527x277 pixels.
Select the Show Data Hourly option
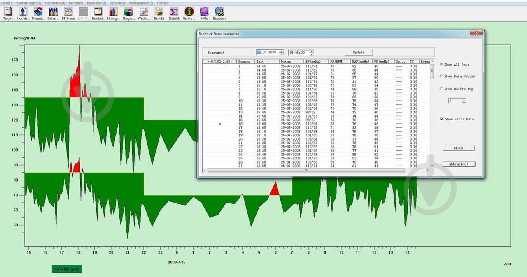(441, 76)
